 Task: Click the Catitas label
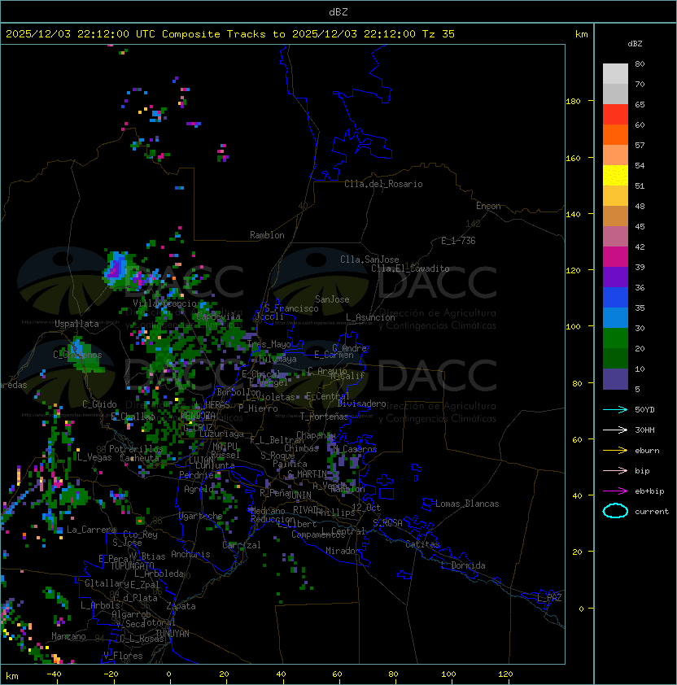422,544
